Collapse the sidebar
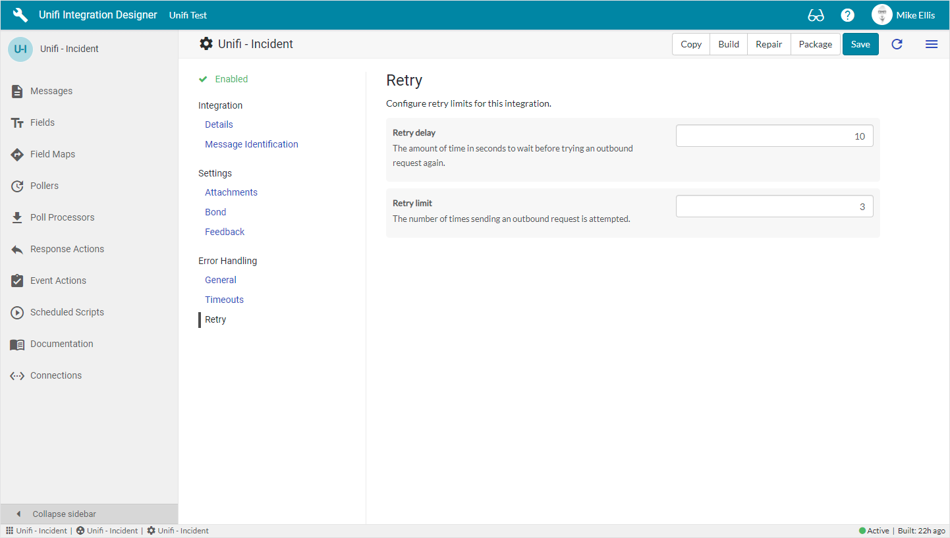Screen dimensions: 950x538 click(x=64, y=514)
